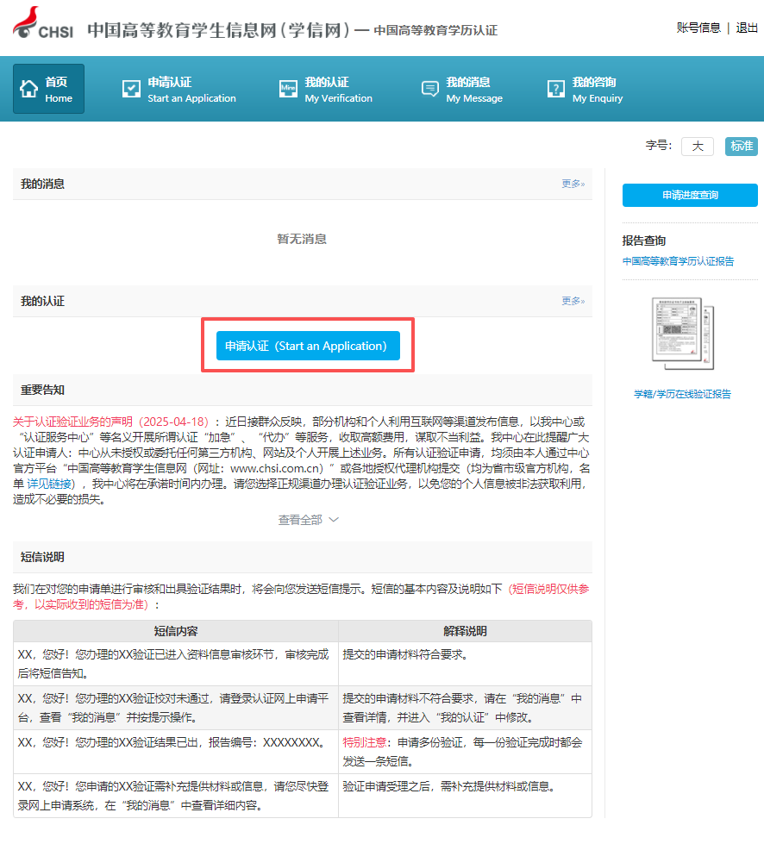Open 更多 in the 我的消息 section
The height and width of the screenshot is (850, 764).
(573, 184)
